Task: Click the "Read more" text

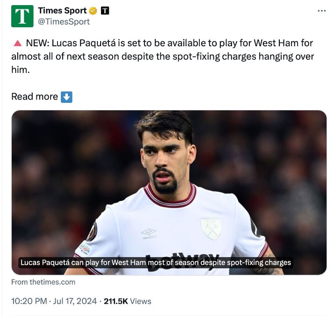Action: coord(35,97)
